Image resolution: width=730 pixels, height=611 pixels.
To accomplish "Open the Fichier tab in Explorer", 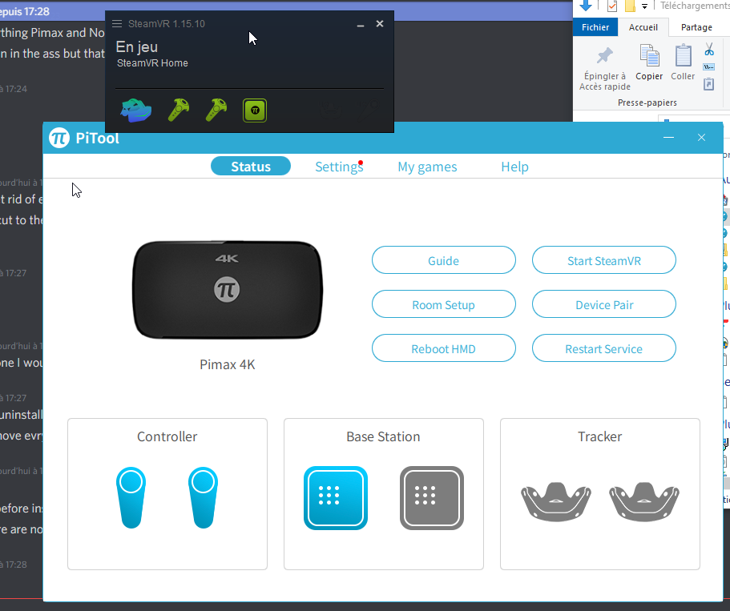I will pyautogui.click(x=595, y=27).
